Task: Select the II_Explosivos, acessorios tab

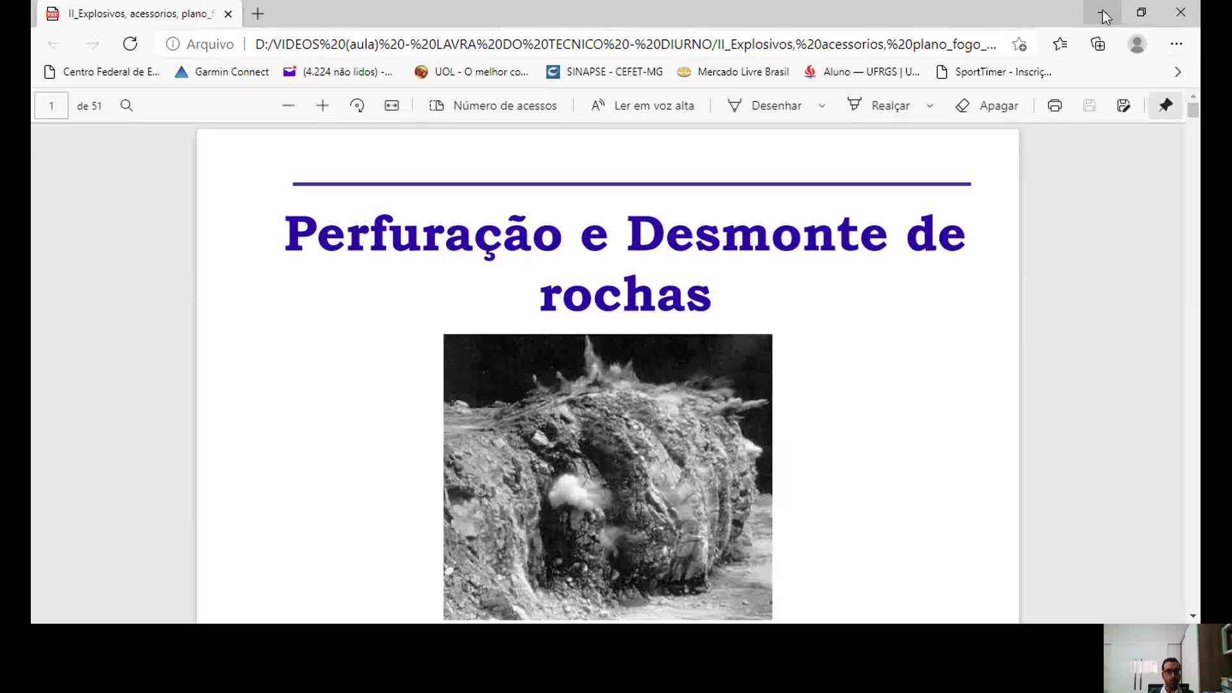Action: pos(140,13)
